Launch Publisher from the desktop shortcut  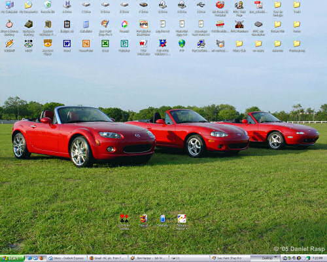click(124, 46)
